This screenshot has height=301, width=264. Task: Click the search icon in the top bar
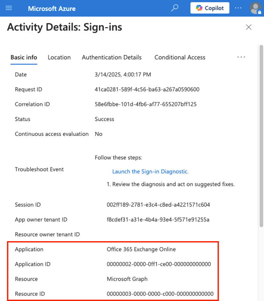[174, 8]
